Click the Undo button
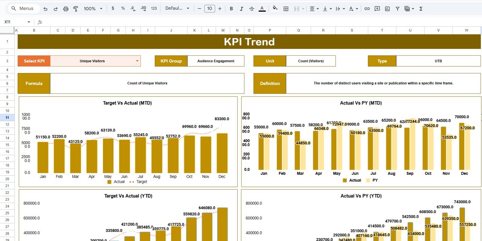The width and height of the screenshot is (482, 241). click(x=46, y=8)
